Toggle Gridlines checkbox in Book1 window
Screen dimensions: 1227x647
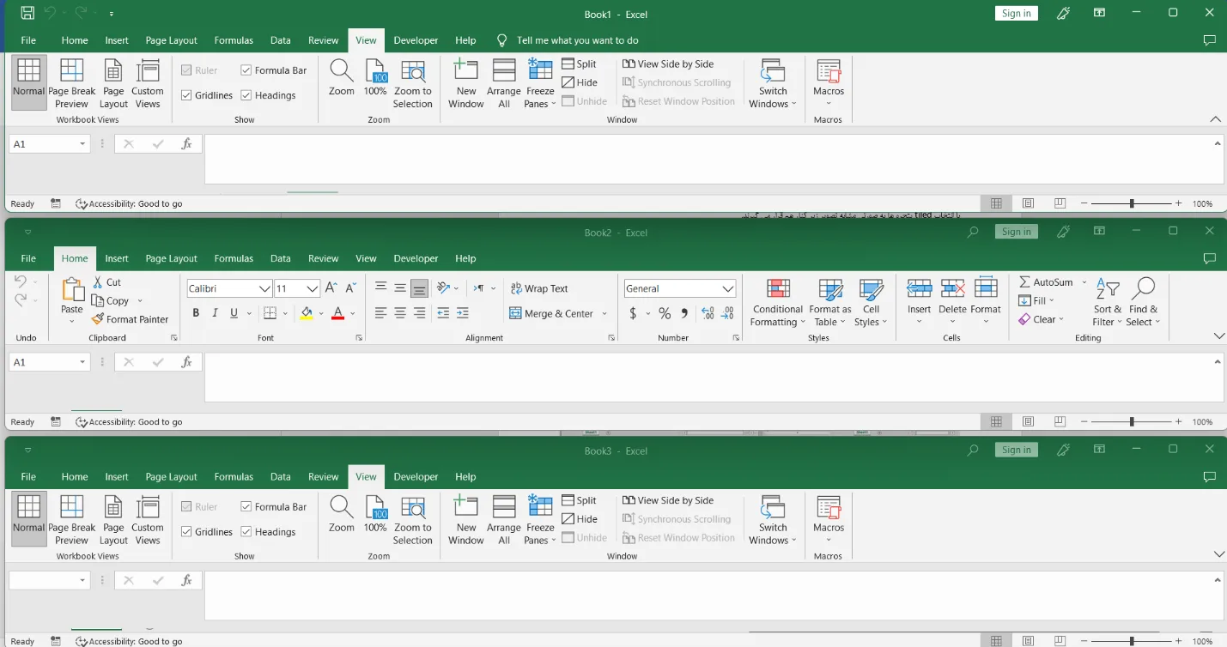coord(186,95)
